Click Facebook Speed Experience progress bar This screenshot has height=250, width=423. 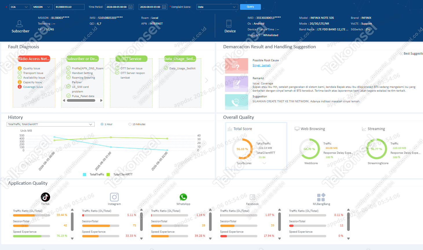239,236
